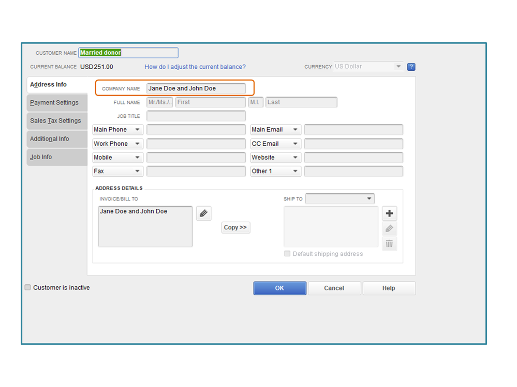This screenshot has height=387, width=517.
Task: Check the Customer is inactive checkbox
Action: pyautogui.click(x=28, y=287)
